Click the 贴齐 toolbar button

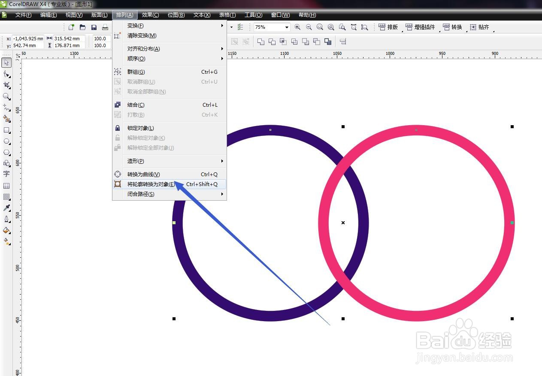pyautogui.click(x=479, y=27)
